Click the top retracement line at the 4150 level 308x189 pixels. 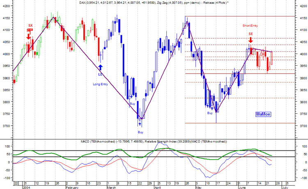(x=240, y=16)
